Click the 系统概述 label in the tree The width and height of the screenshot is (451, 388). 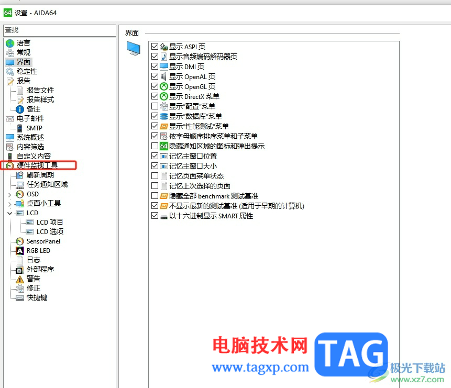[30, 138]
